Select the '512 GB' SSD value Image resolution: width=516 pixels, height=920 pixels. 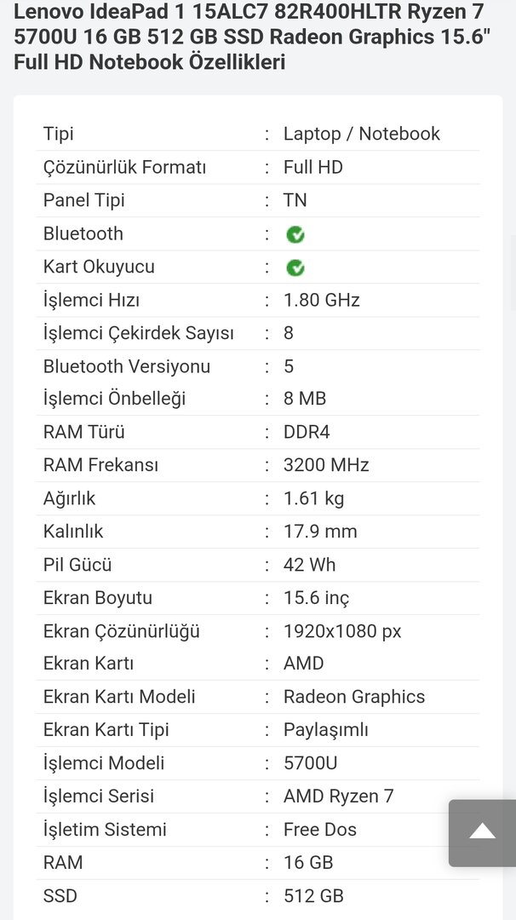[x=313, y=896]
